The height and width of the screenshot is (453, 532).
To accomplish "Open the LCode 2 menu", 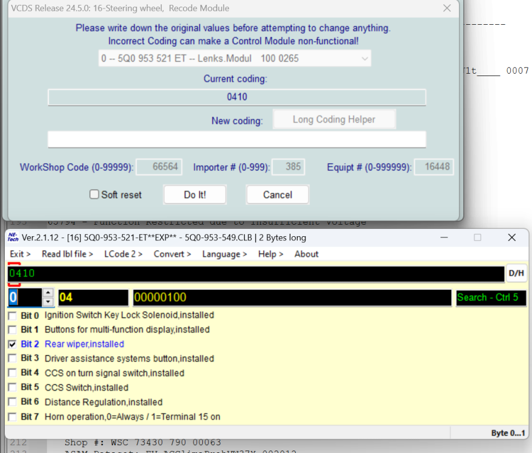I will [x=123, y=254].
